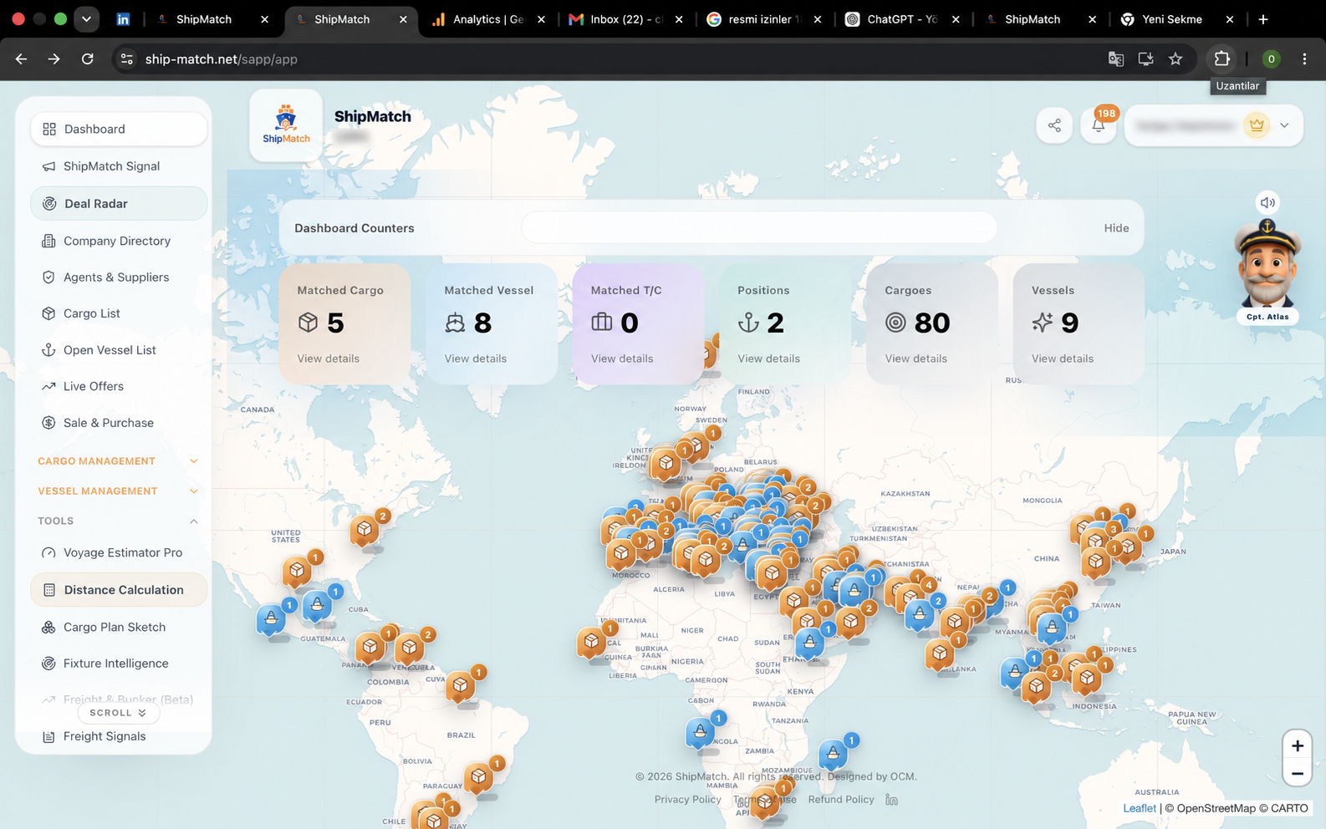Hide the Dashboard Counters panel
Viewport: 1326px width, 829px height.
tap(1116, 228)
